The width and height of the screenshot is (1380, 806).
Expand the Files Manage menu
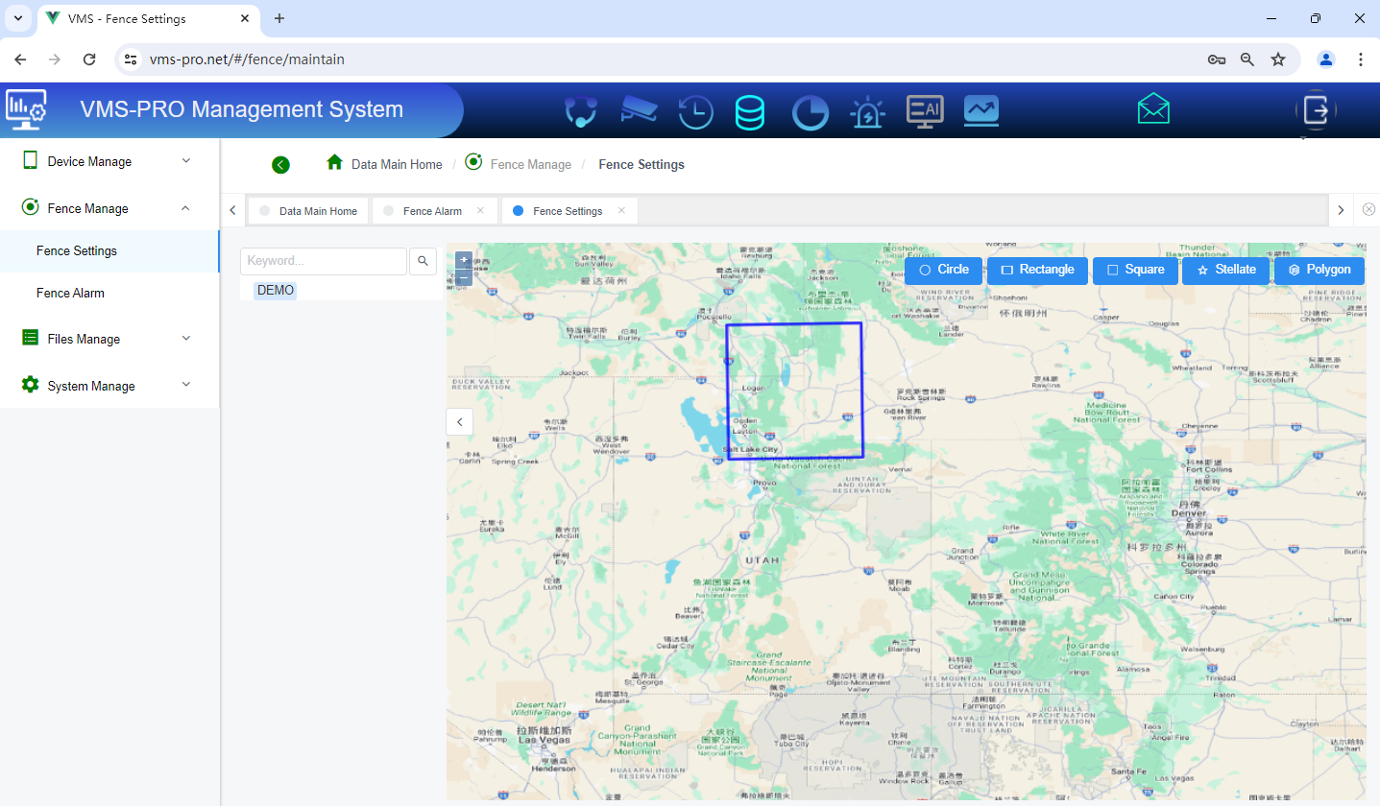(109, 339)
